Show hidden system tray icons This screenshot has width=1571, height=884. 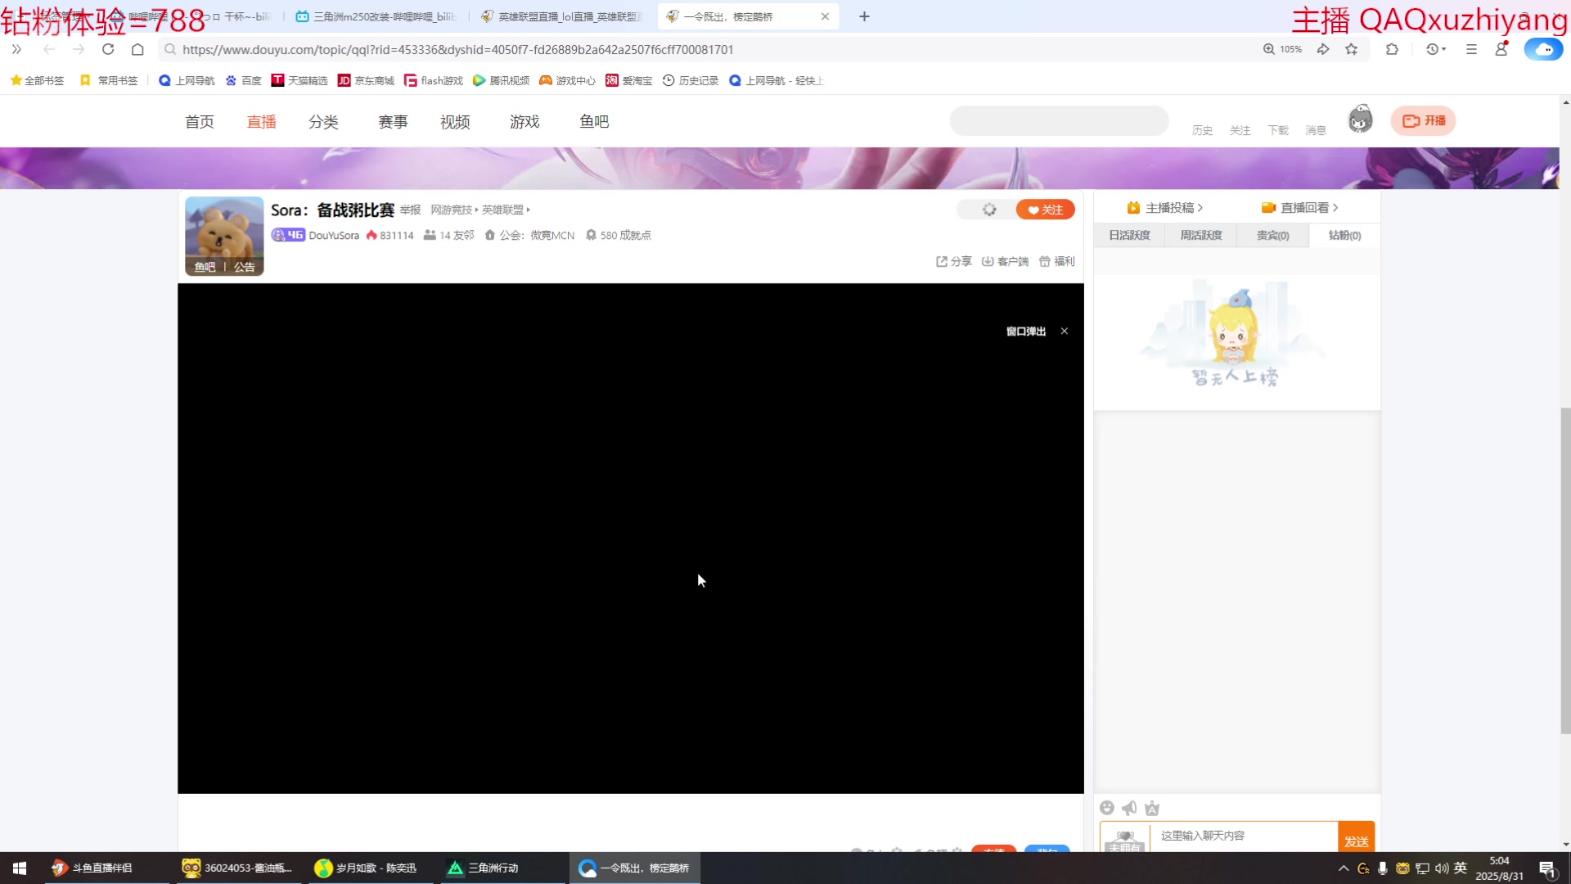(1343, 868)
